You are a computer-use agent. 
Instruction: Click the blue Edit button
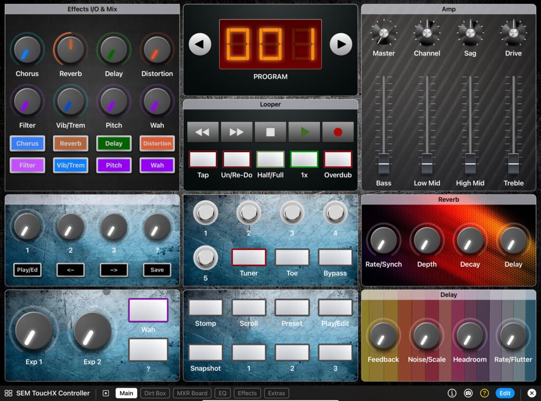pos(505,393)
